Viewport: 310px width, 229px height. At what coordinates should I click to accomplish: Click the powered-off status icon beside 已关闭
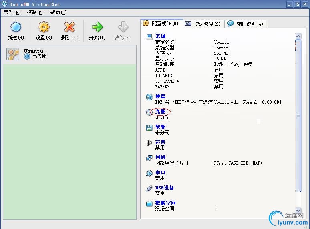coord(27,56)
